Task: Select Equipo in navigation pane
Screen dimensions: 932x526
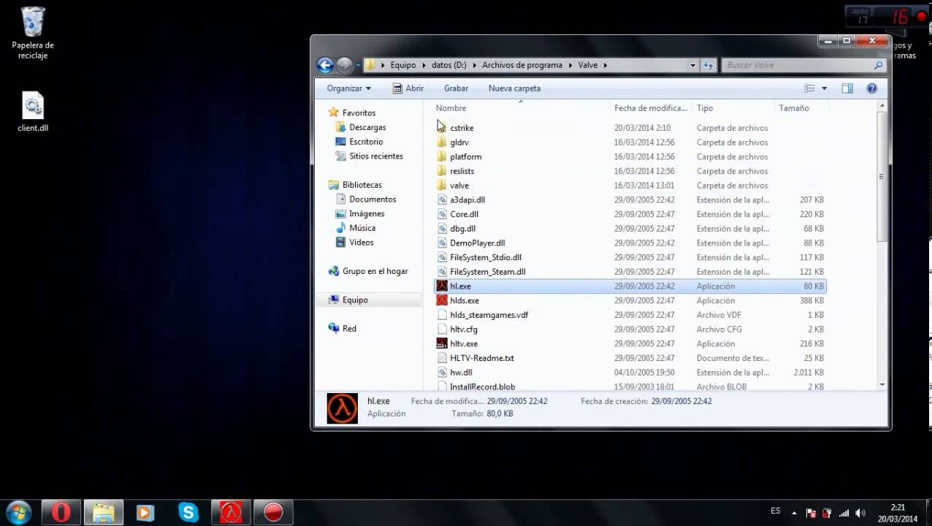Action: click(355, 300)
